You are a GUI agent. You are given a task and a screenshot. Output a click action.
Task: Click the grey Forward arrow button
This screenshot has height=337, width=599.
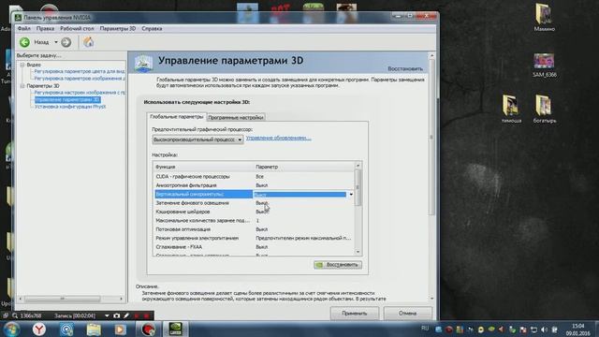tap(66, 42)
